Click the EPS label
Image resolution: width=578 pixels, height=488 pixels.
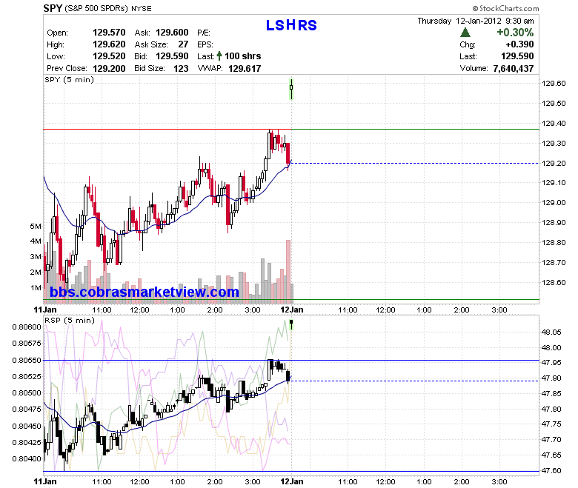click(205, 44)
